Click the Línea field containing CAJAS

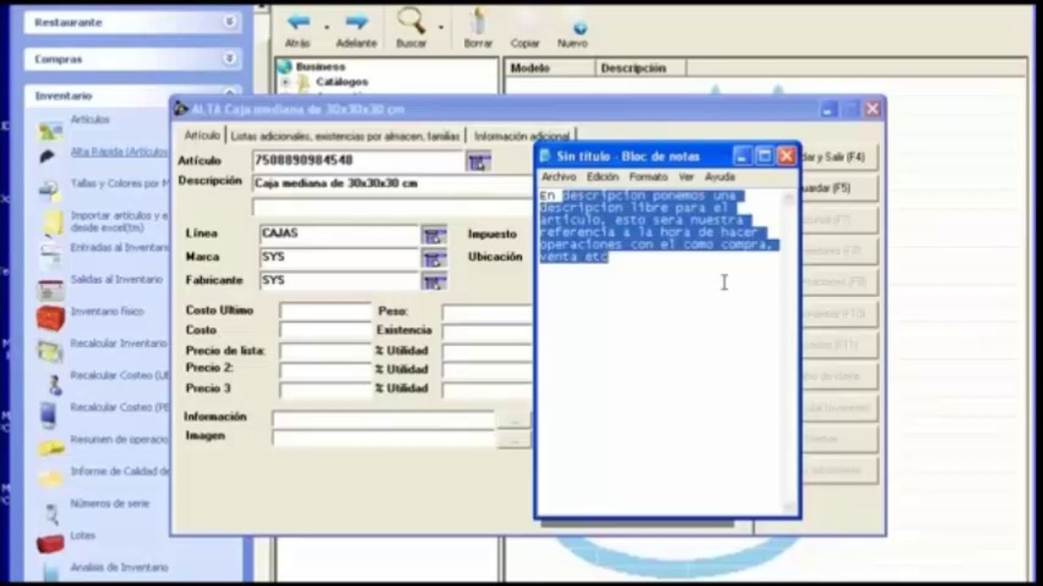339,234
